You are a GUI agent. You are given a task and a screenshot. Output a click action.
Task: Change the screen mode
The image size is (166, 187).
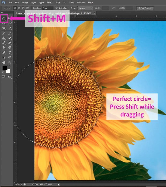(x=10, y=77)
